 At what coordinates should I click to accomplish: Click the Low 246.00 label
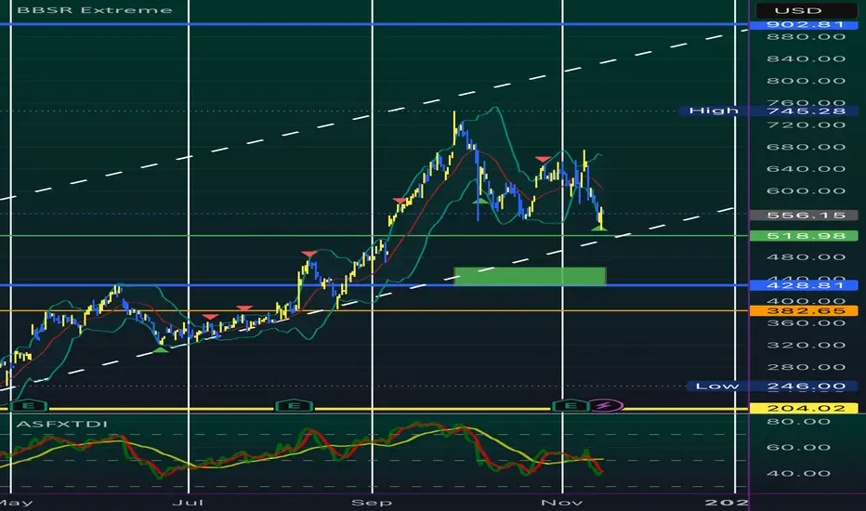click(x=773, y=387)
